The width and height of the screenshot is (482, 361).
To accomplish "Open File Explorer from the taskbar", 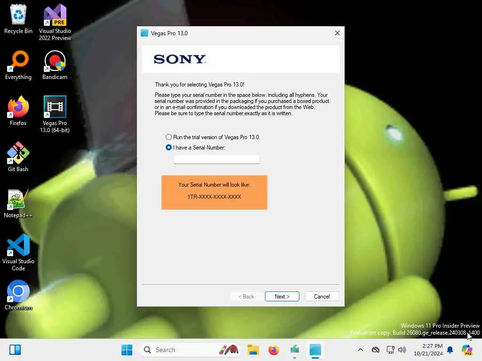I will click(253, 350).
